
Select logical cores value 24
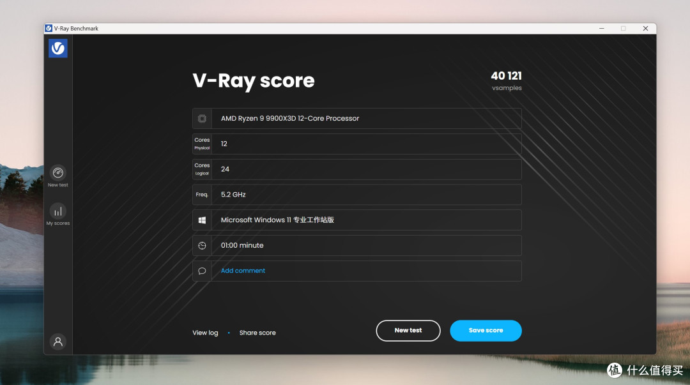point(225,169)
